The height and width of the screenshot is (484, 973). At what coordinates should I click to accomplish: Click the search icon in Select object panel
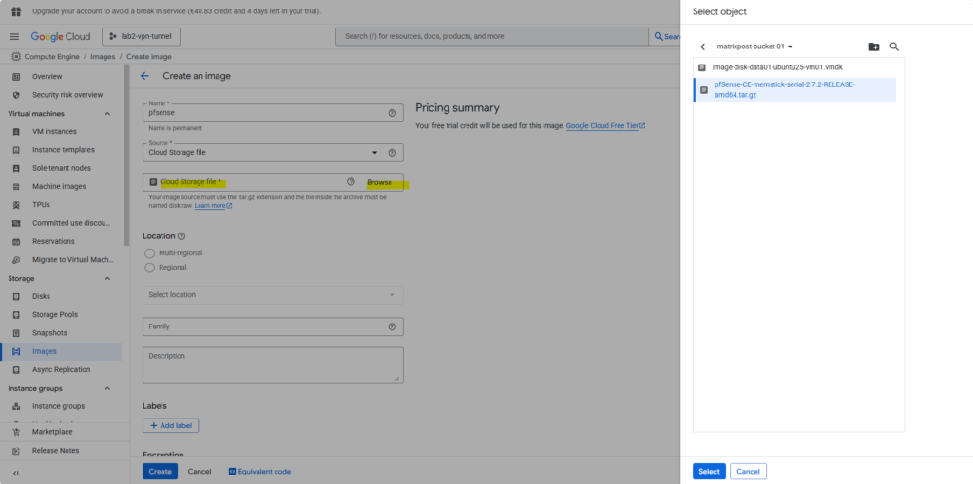(x=894, y=47)
